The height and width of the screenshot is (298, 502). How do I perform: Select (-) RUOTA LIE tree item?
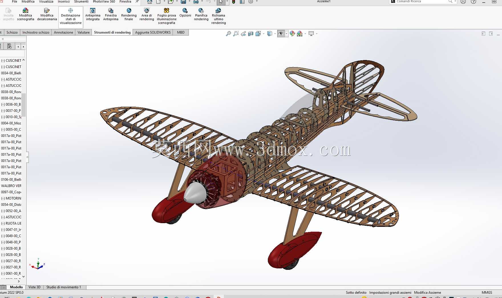(11, 223)
